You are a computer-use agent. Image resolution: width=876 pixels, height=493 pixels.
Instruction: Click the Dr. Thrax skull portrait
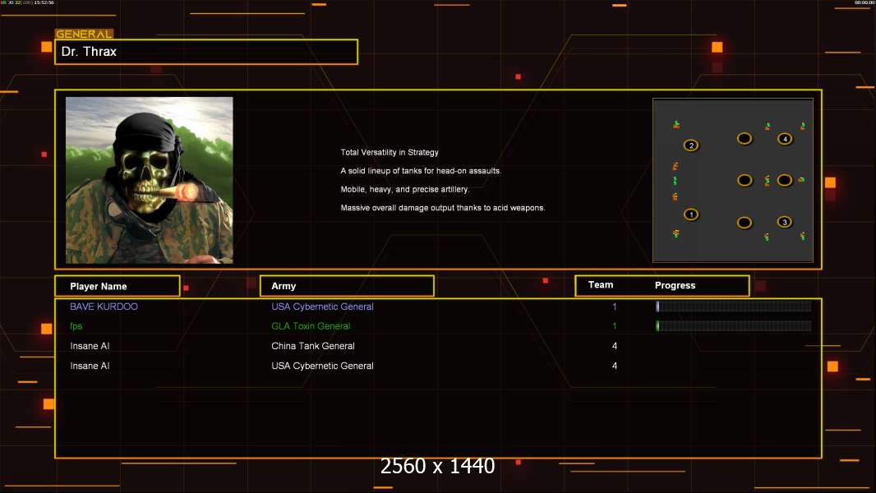pyautogui.click(x=150, y=180)
